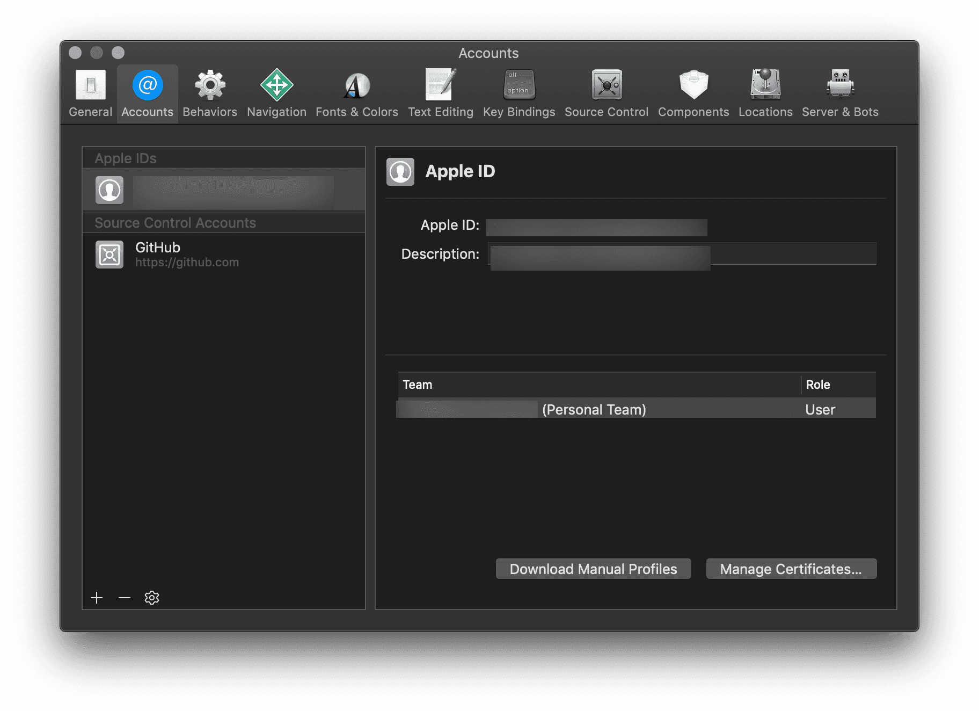Open the Behaviors preferences pane
Screen dimensions: 979x711
209,93
